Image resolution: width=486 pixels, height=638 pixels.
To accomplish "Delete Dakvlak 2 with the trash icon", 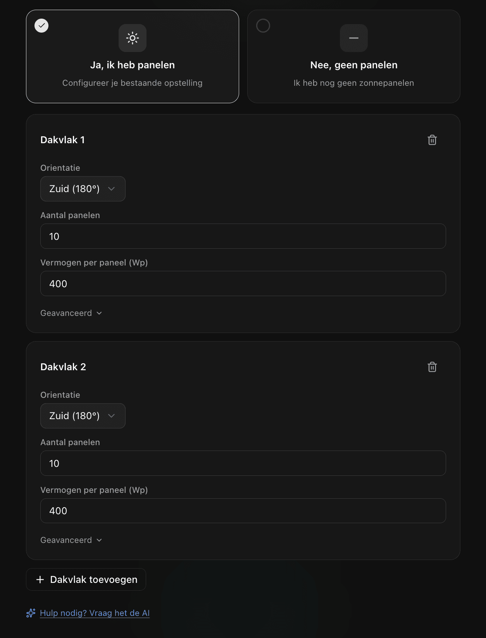I will (432, 367).
